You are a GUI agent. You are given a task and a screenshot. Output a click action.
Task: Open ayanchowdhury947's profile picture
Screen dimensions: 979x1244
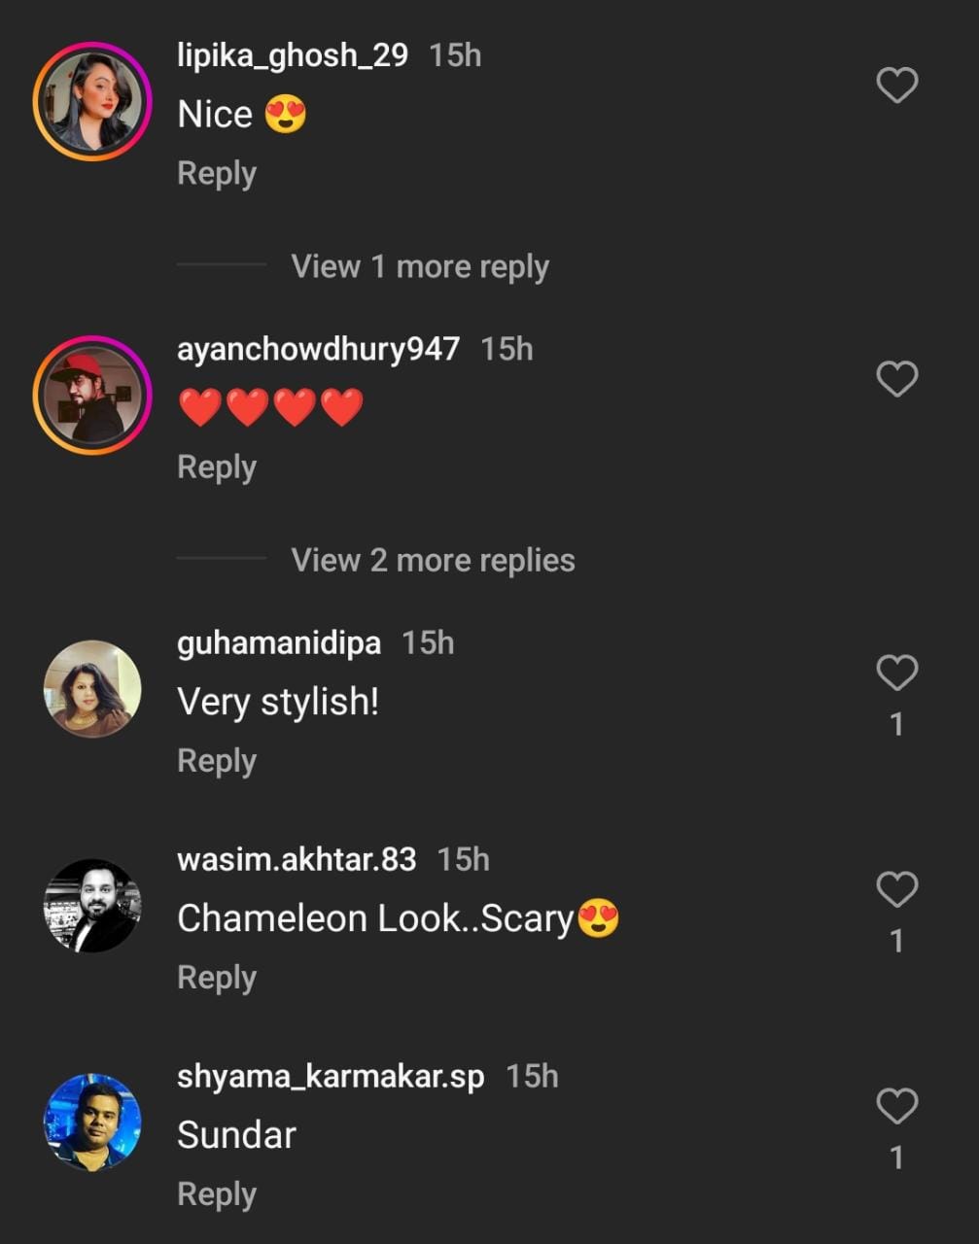pyautogui.click(x=92, y=395)
